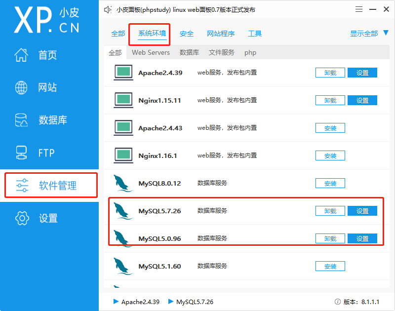Uninstall MySQL5.7.26 with 卸载
This screenshot has width=395, height=311.
coord(330,211)
